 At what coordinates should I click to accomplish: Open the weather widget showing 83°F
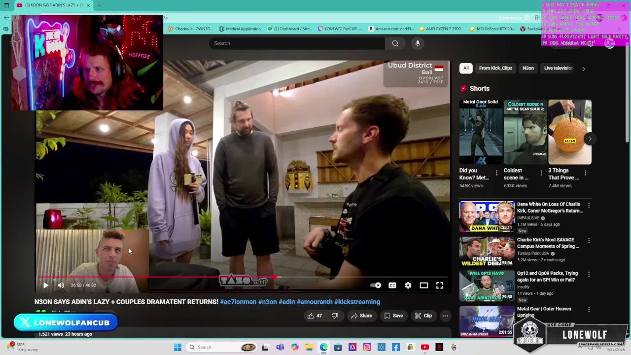(x=23, y=347)
